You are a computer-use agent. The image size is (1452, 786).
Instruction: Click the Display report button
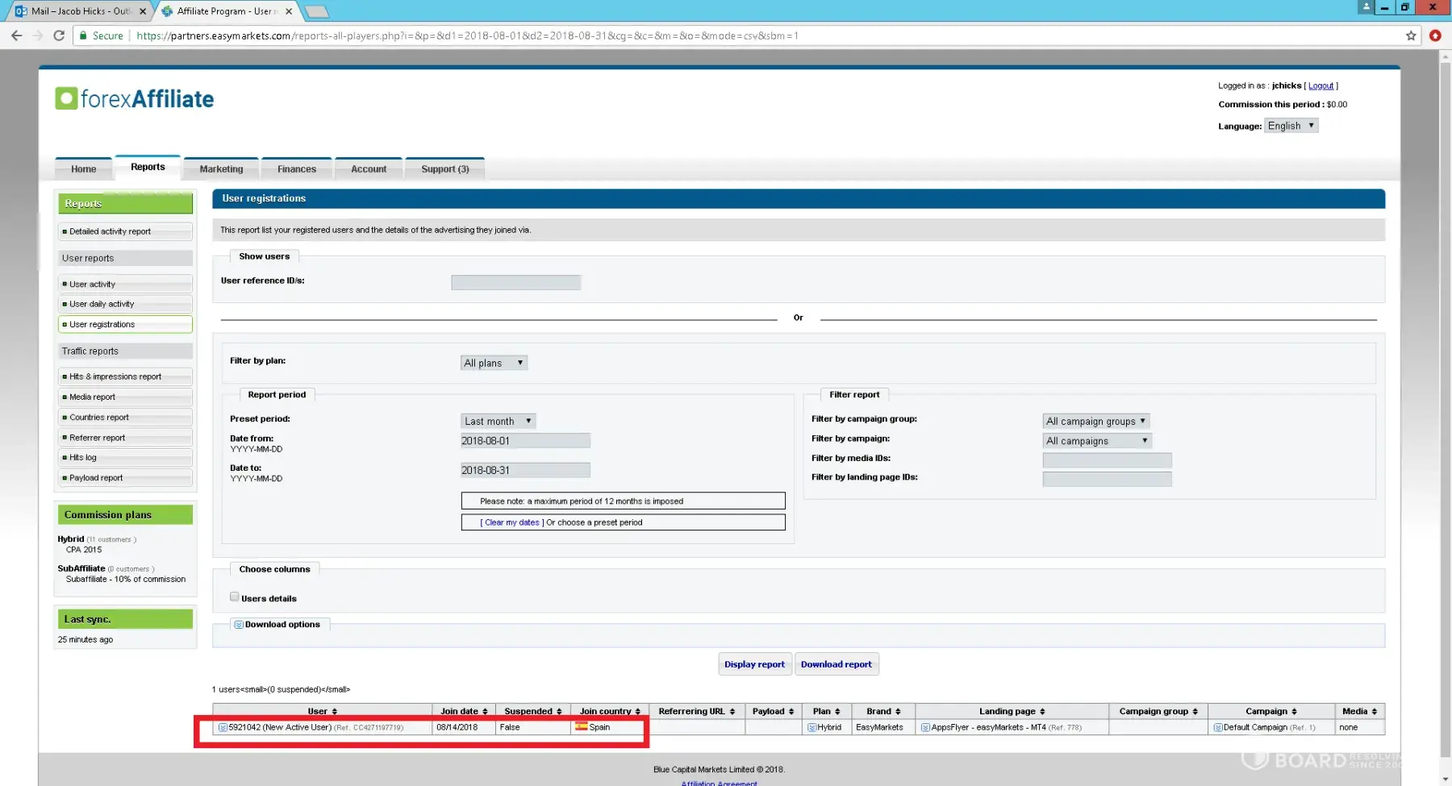(x=754, y=664)
